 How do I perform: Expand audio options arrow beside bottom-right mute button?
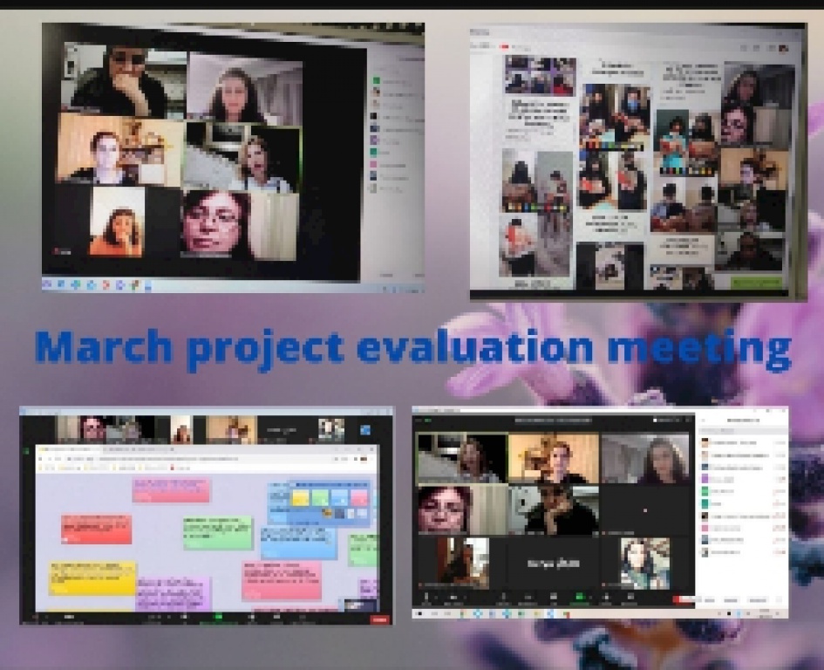(436, 597)
